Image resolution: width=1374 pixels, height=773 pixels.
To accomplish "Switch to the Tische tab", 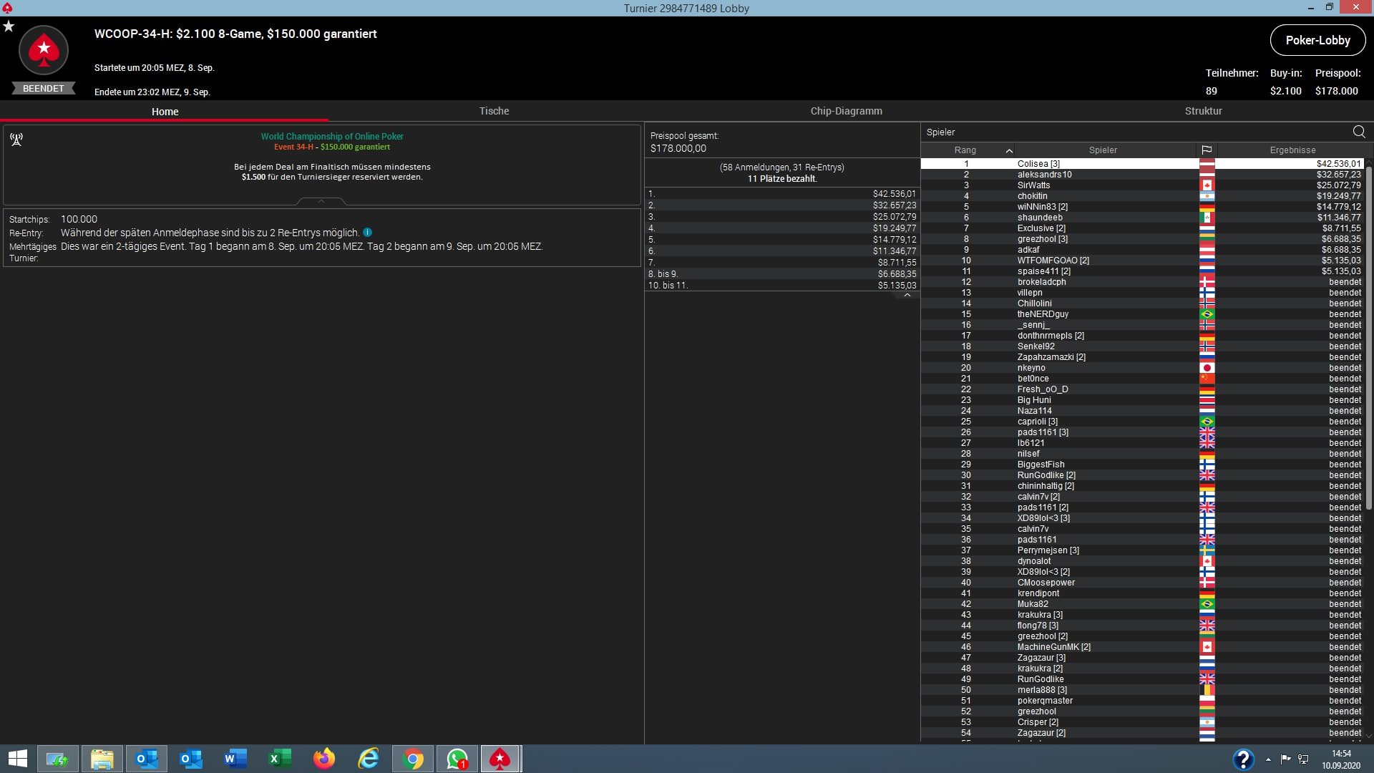I will (x=494, y=111).
